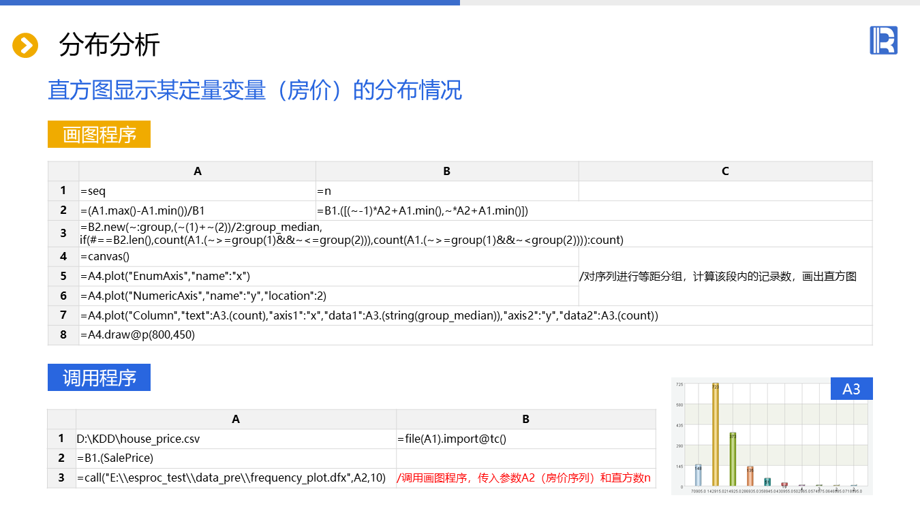Select the EnumAxis plot cell

point(328,276)
